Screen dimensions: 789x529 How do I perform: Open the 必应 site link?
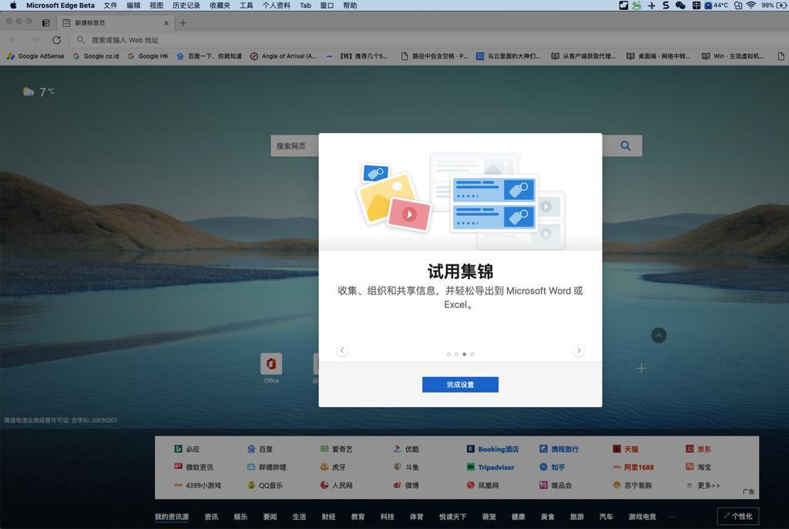coord(186,449)
